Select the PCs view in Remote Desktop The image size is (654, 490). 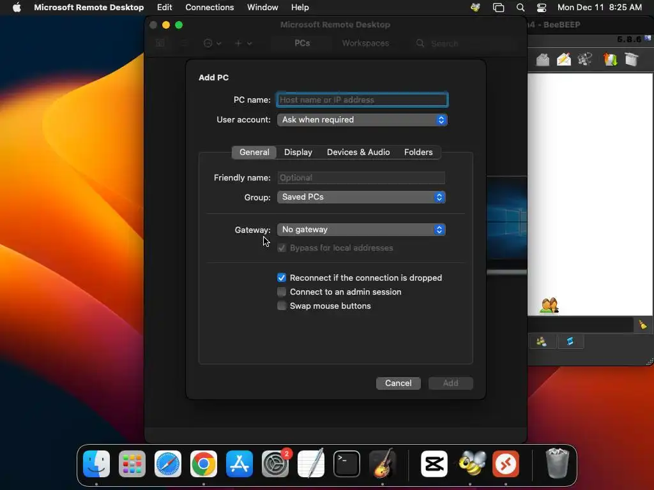302,43
